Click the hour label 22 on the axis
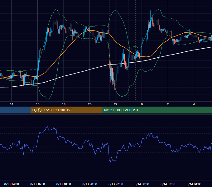Screen dimensions: 212x187 click(116, 104)
